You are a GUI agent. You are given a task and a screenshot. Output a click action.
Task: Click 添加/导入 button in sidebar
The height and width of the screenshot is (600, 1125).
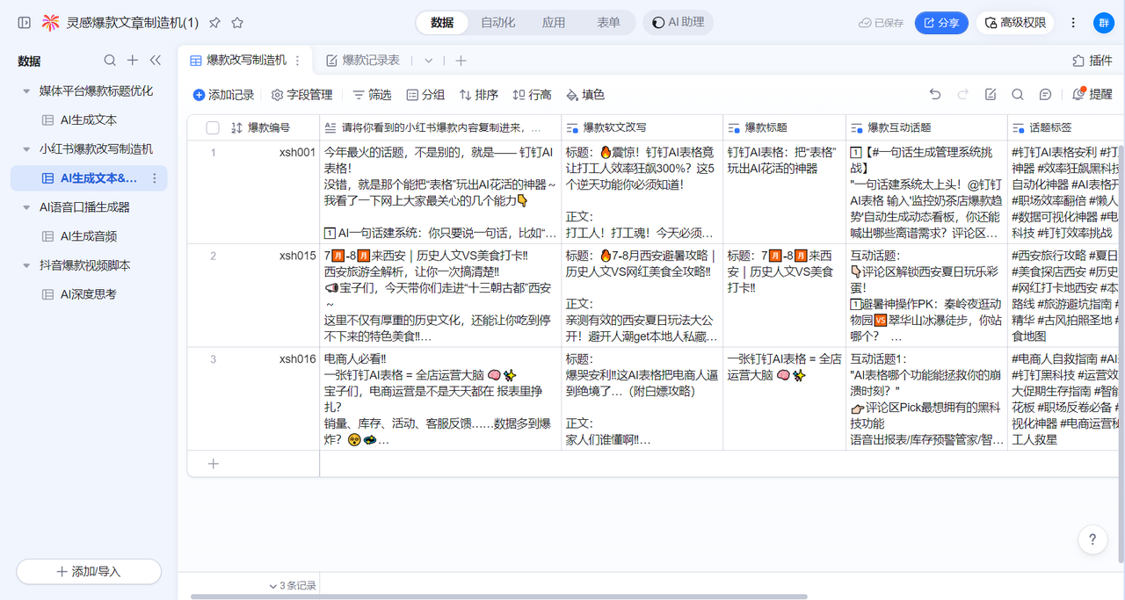point(89,571)
